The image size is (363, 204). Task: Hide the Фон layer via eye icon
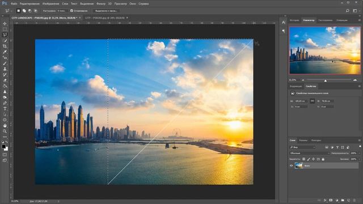point(291,165)
